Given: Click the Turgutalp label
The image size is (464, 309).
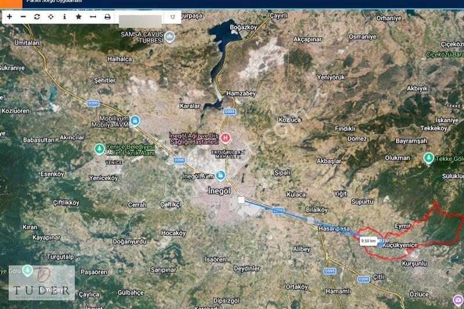Looking at the screenshot, I should click(60, 257).
